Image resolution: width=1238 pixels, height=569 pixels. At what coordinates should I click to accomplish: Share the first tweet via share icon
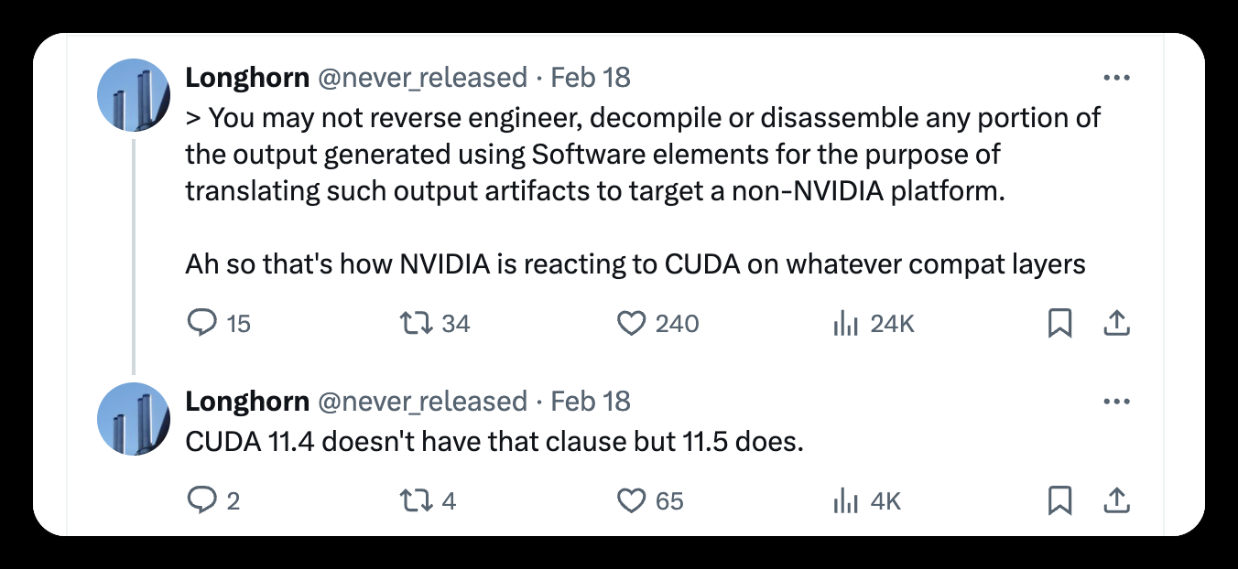[x=1117, y=323]
